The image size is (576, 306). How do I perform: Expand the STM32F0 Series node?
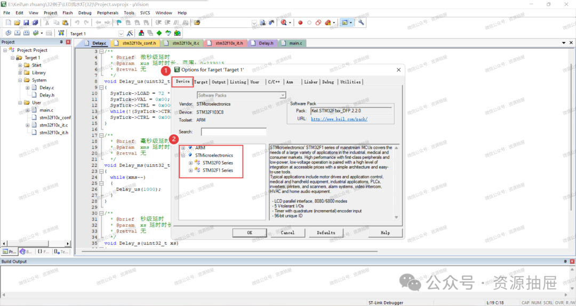190,163
